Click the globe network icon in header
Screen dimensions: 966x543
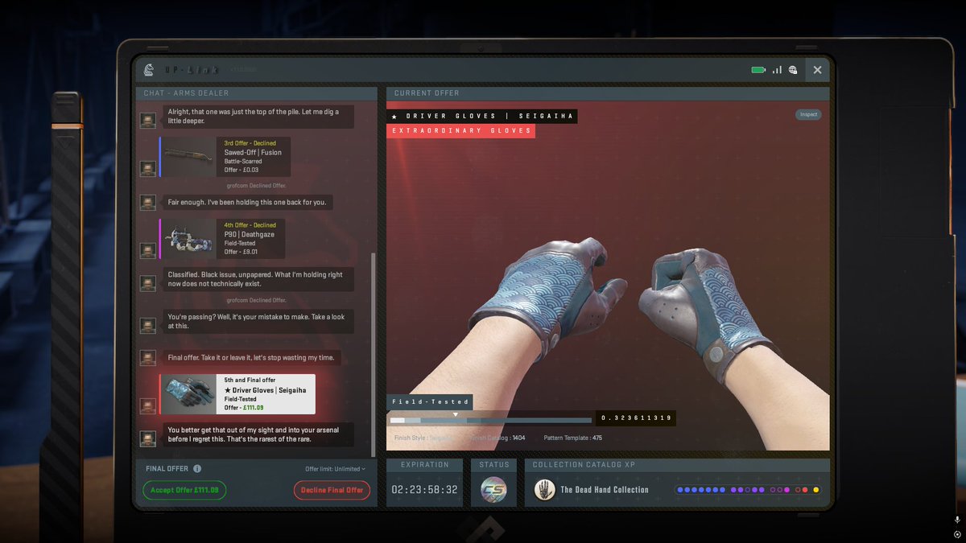click(x=793, y=70)
